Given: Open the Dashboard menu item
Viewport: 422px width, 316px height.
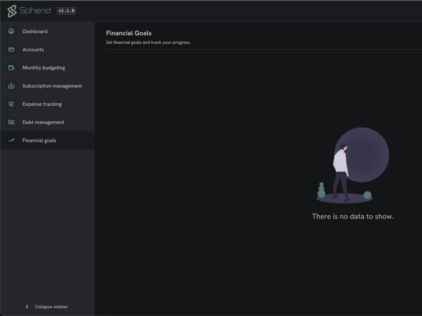Looking at the screenshot, I should [x=47, y=32].
